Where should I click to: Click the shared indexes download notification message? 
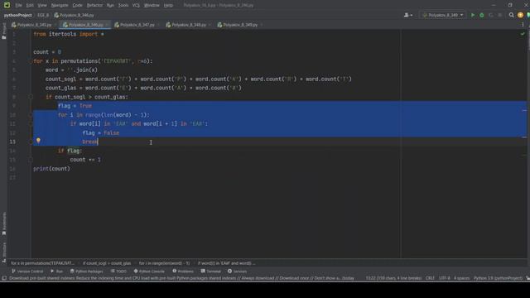181,278
